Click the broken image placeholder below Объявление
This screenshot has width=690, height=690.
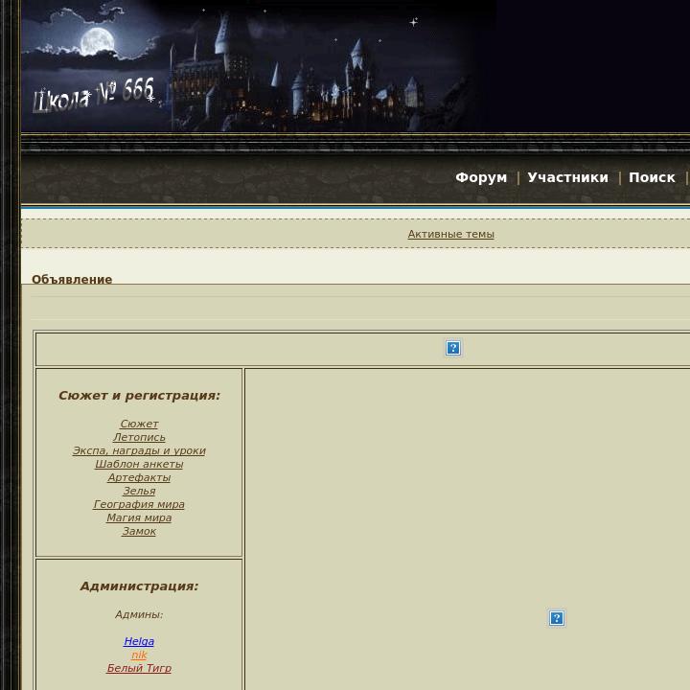(x=452, y=348)
